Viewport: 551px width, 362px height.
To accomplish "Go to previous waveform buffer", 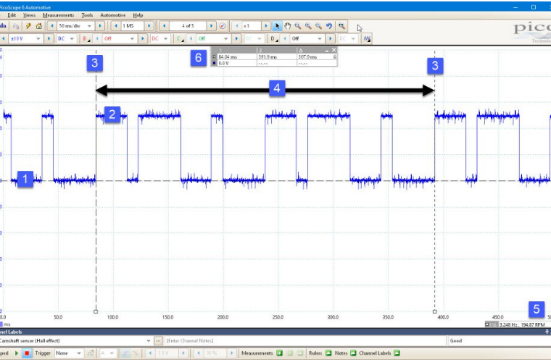I will 164,26.
